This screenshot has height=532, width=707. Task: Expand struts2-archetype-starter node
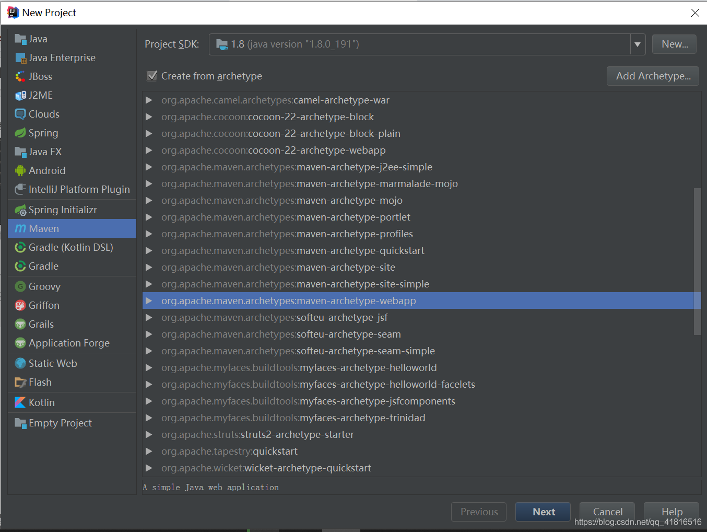point(149,434)
